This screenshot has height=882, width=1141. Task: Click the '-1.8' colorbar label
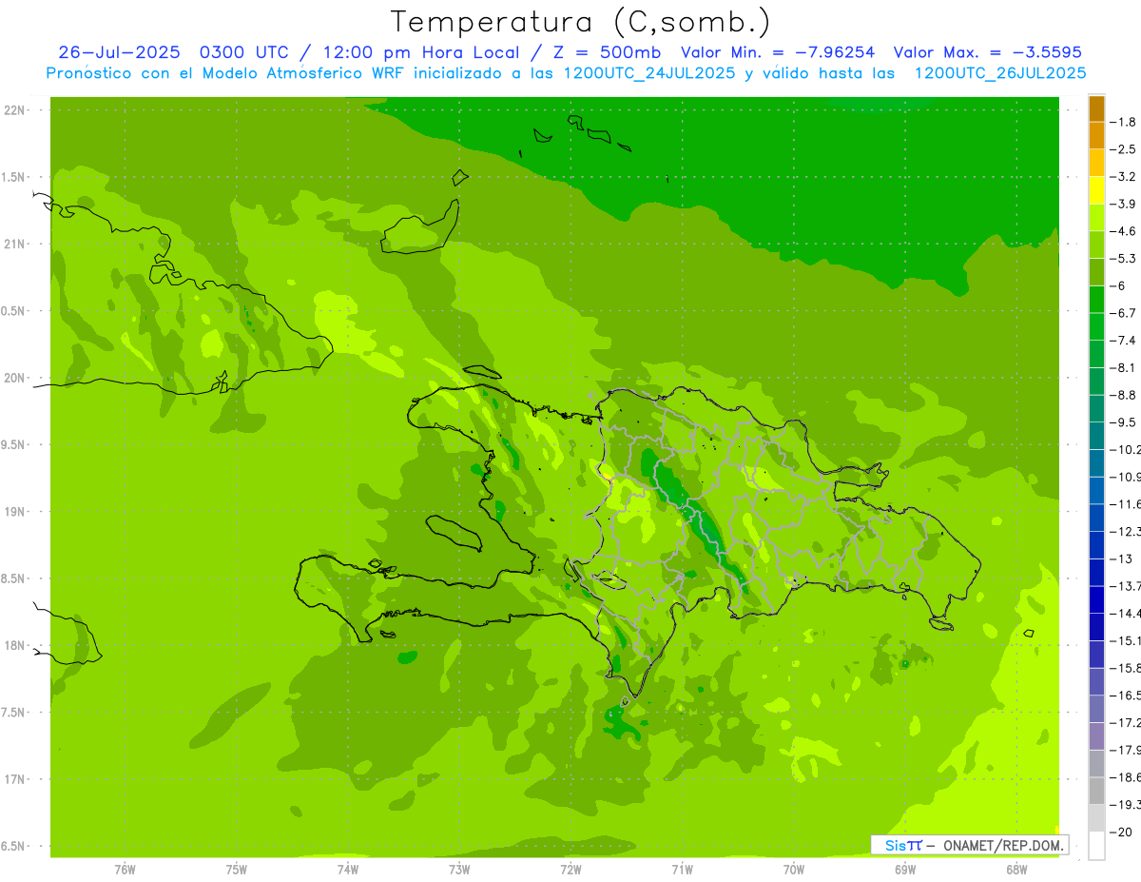1124,122
